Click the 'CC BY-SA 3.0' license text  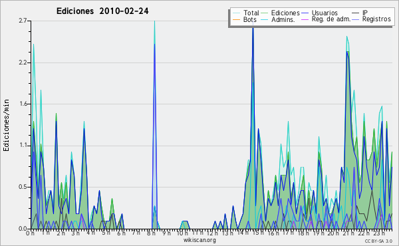point(378,241)
